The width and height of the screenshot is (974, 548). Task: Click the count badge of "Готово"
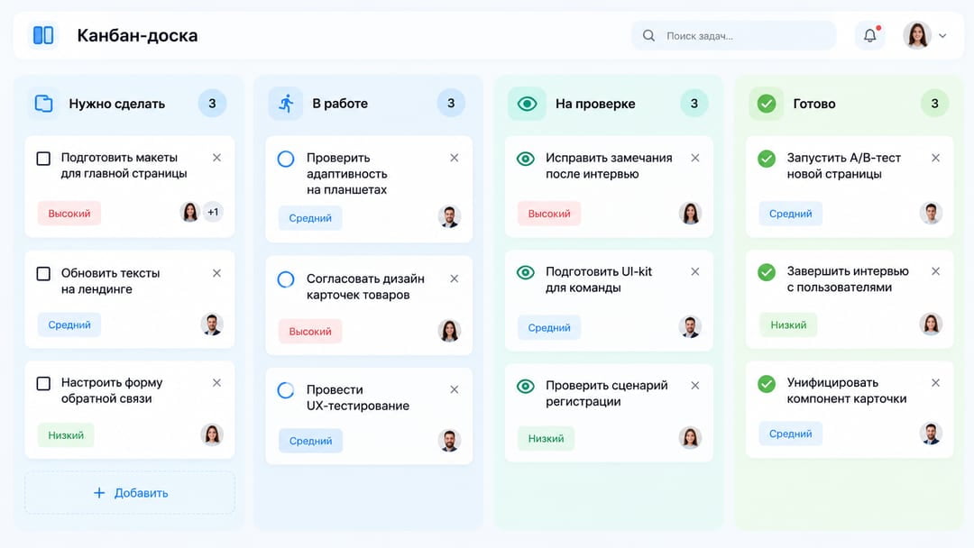[934, 103]
